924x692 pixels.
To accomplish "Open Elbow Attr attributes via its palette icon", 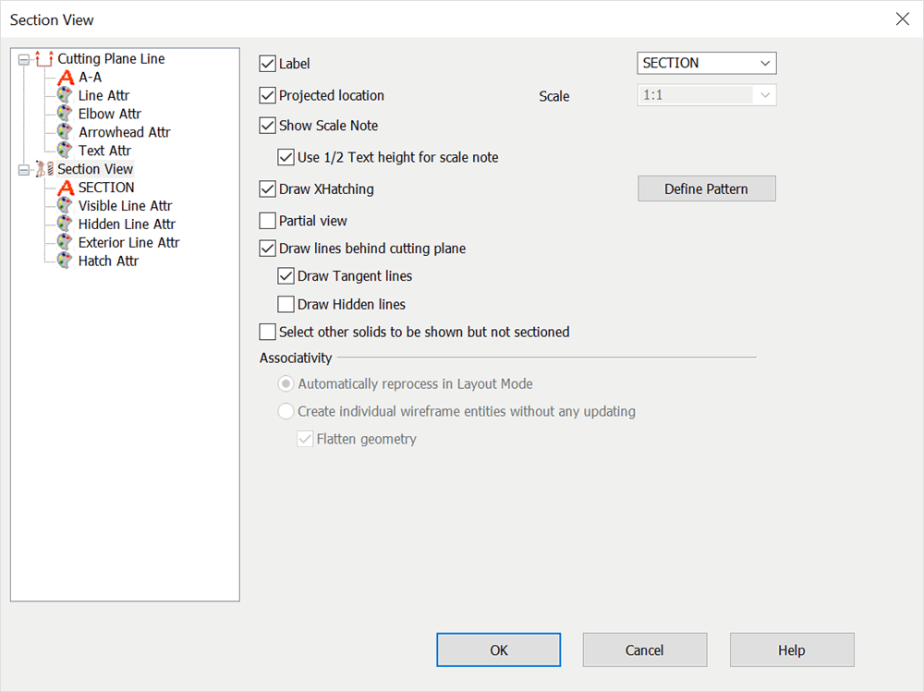I will click(x=63, y=114).
